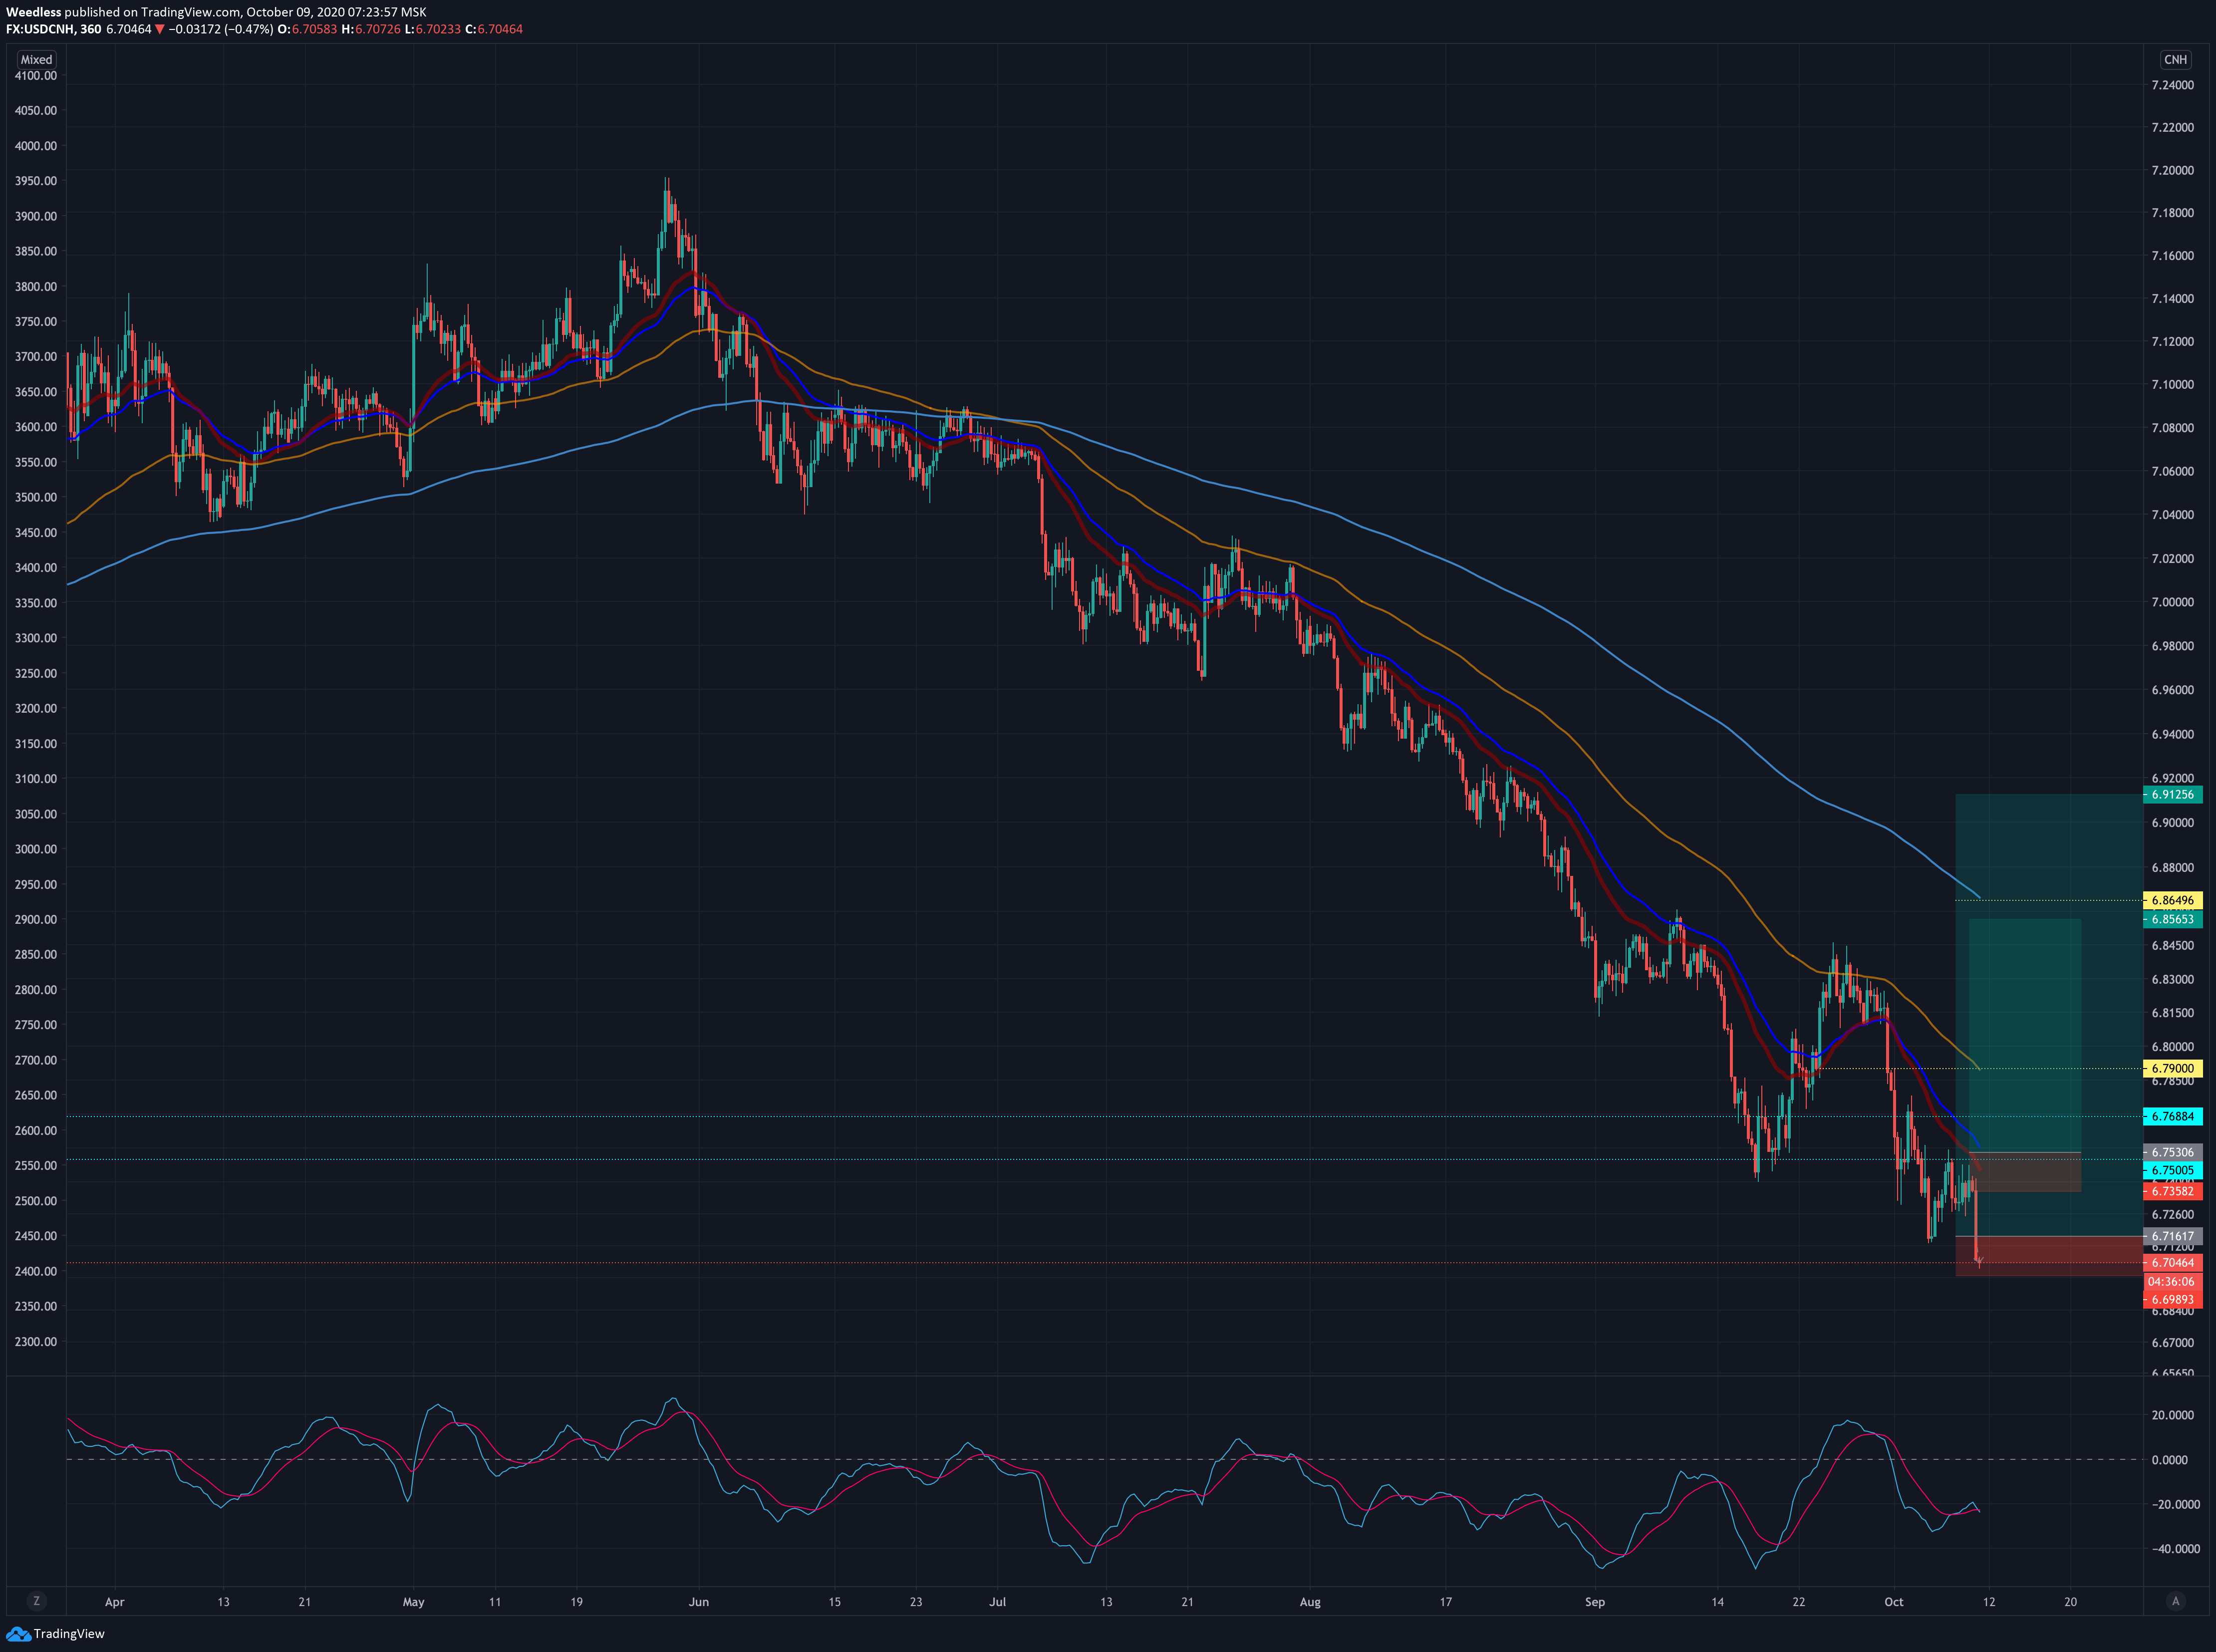The height and width of the screenshot is (1652, 2216).
Task: Click the Weedless author name in the header
Action: click(34, 12)
